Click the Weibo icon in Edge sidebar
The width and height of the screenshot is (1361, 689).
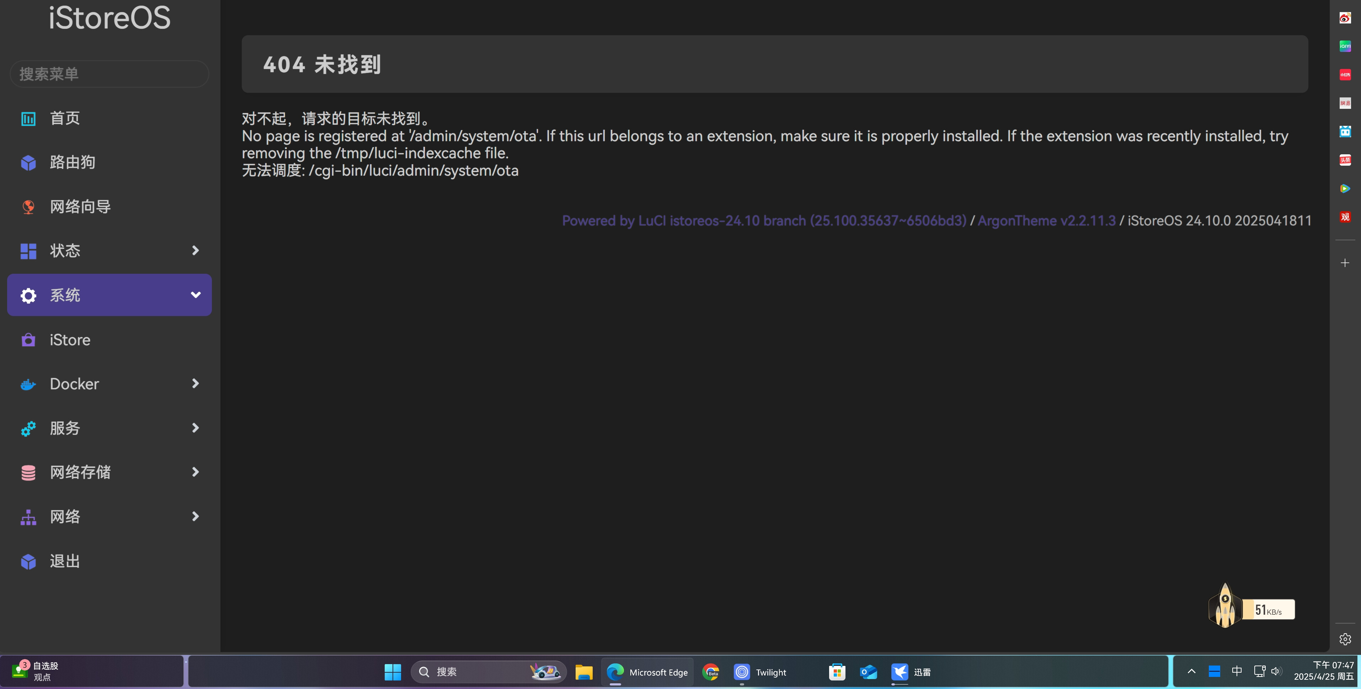click(x=1345, y=18)
